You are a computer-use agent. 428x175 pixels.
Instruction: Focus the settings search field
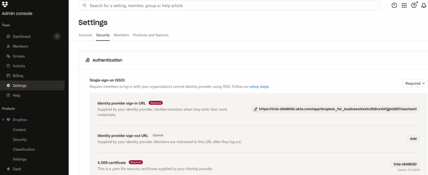[229, 5]
